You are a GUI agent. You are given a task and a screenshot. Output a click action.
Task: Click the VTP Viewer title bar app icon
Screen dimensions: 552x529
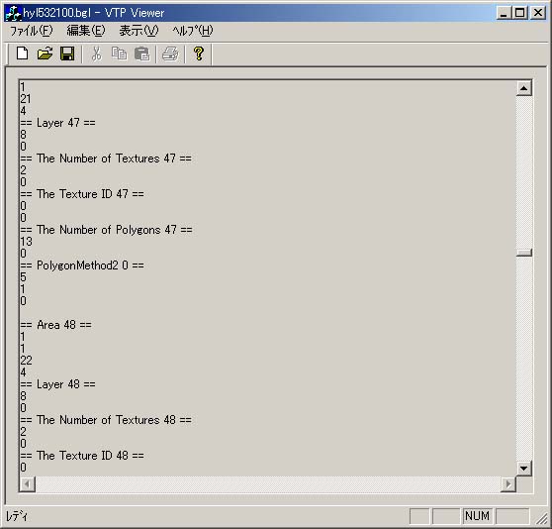[x=13, y=13]
